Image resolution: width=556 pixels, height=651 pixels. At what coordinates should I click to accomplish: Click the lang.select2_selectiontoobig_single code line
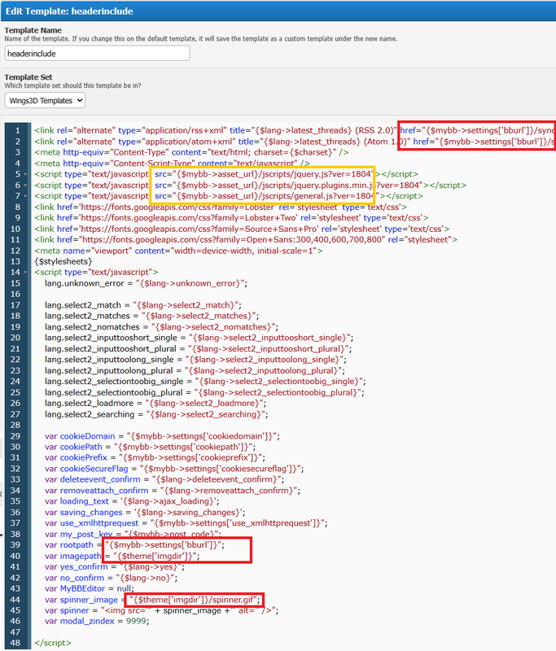pos(205,382)
